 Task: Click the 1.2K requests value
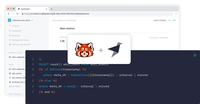(x=62, y=41)
